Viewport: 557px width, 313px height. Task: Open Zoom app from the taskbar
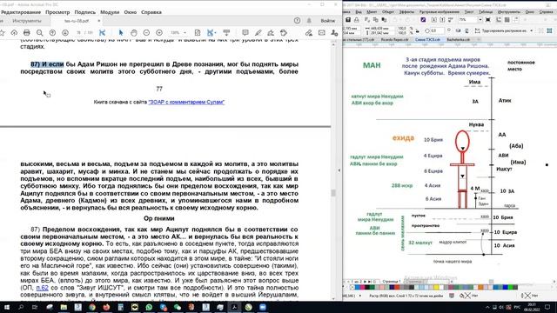[x=263, y=307]
